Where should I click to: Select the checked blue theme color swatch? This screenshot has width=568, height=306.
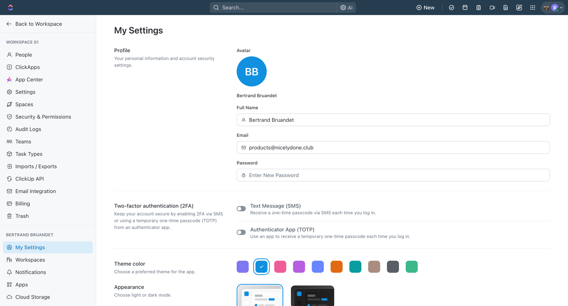click(x=261, y=267)
